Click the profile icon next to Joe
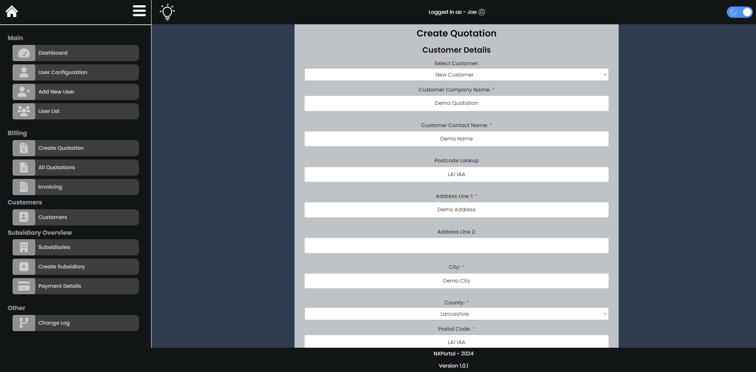 (481, 12)
